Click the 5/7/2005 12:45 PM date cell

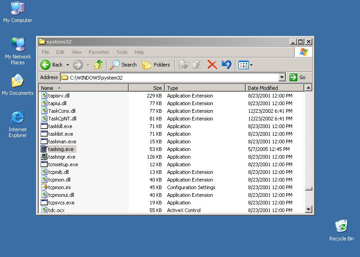269,149
